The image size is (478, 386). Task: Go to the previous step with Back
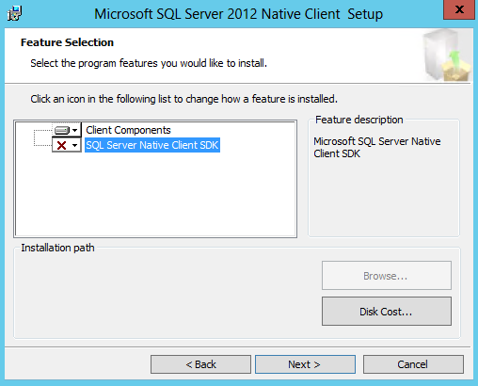tap(200, 364)
